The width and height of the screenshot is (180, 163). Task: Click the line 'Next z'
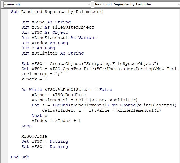[x=39, y=116]
